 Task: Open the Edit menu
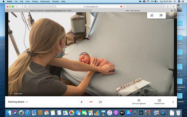tap(22, 1)
